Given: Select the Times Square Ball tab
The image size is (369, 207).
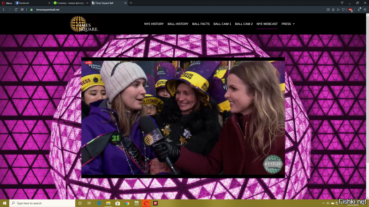Looking at the screenshot, I should (109, 3).
